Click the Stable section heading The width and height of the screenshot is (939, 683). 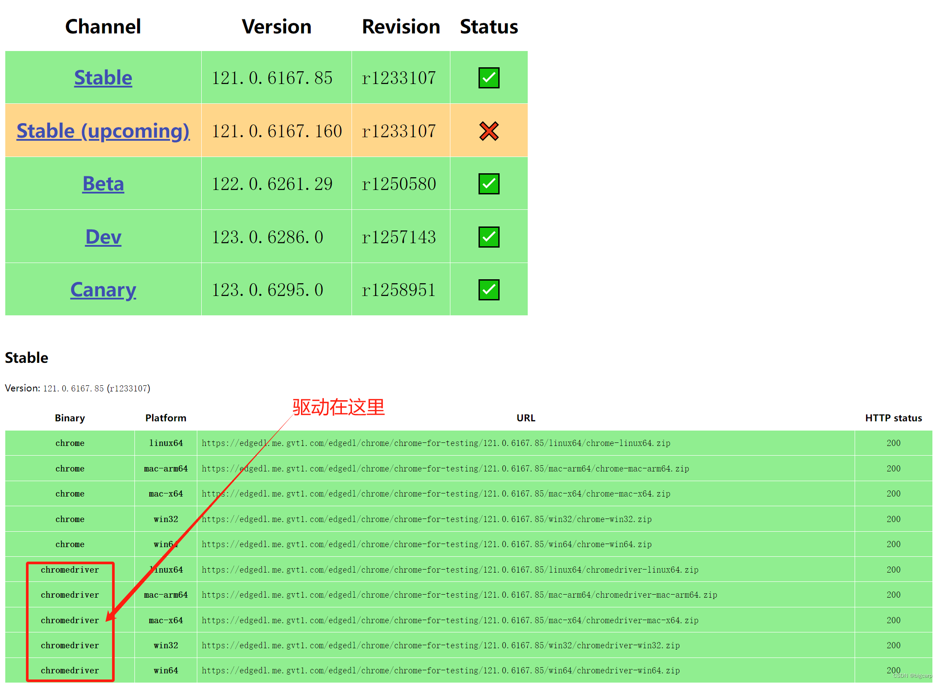(26, 358)
